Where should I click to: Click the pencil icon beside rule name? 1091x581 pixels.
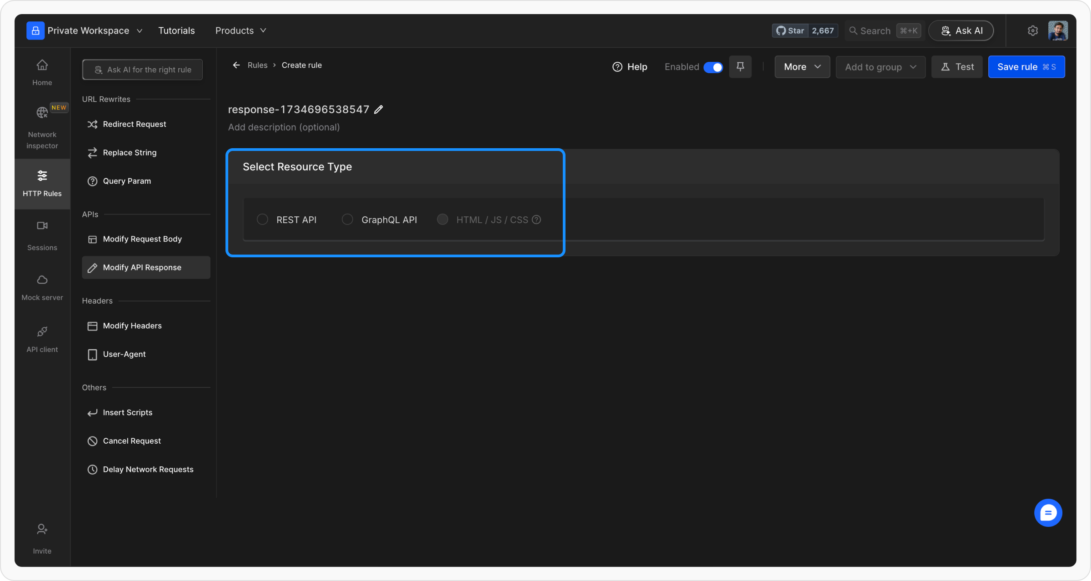378,110
